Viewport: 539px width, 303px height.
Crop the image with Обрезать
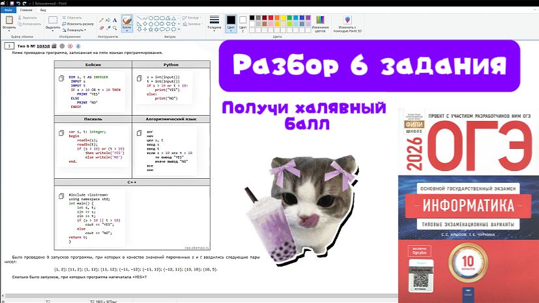72,18
